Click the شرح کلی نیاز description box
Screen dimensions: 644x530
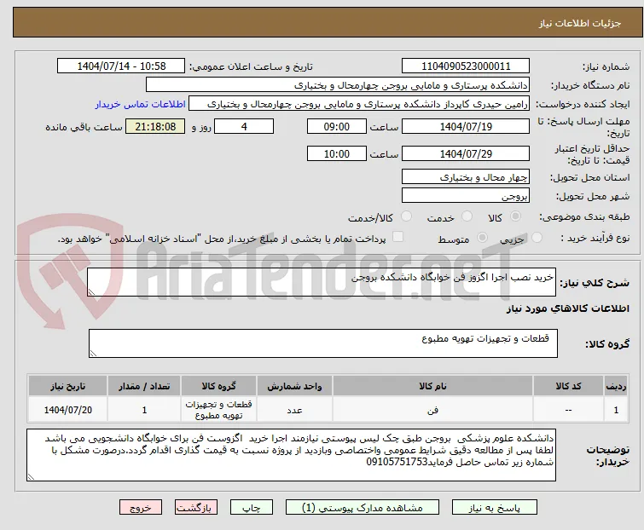322,282
